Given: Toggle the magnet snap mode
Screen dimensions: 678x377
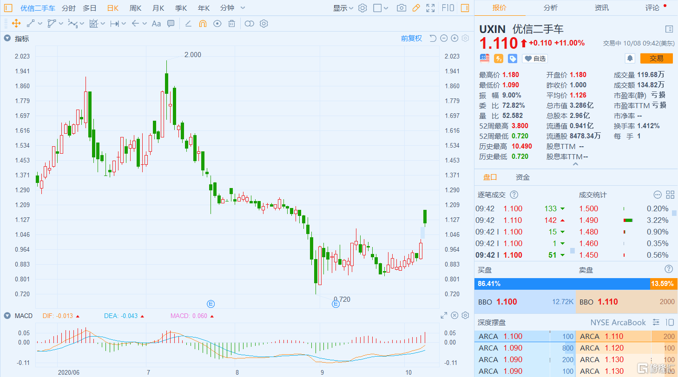Looking at the screenshot, I should (203, 23).
